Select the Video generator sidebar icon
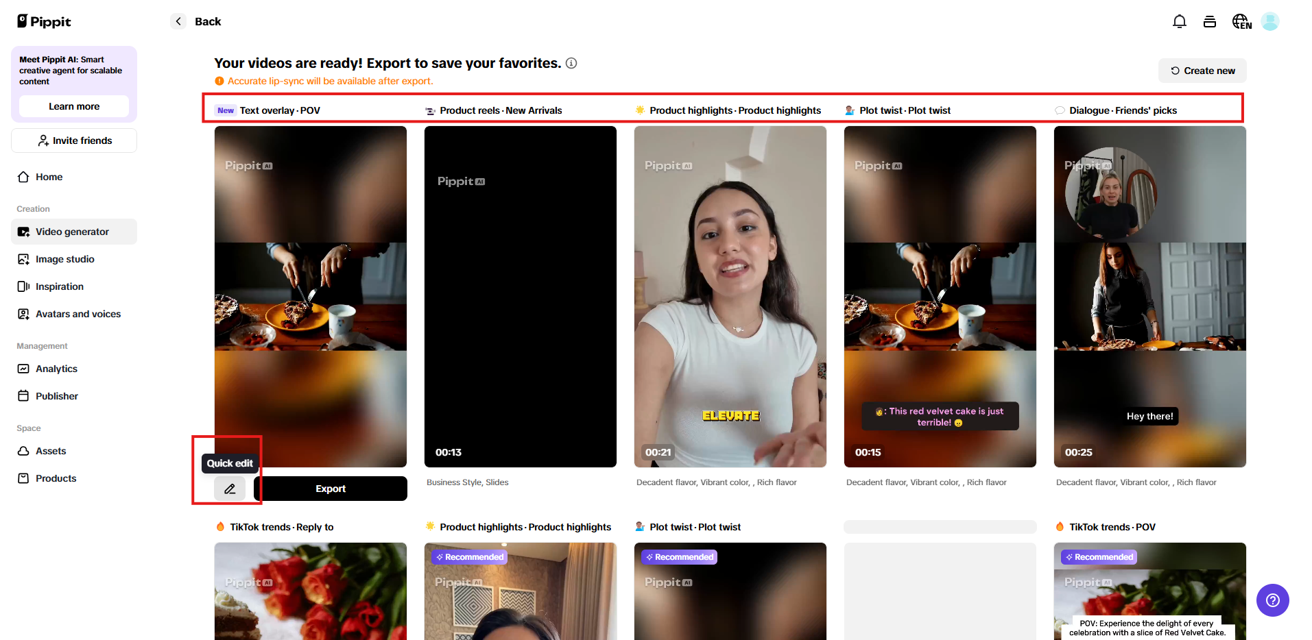This screenshot has width=1312, height=640. tap(23, 232)
